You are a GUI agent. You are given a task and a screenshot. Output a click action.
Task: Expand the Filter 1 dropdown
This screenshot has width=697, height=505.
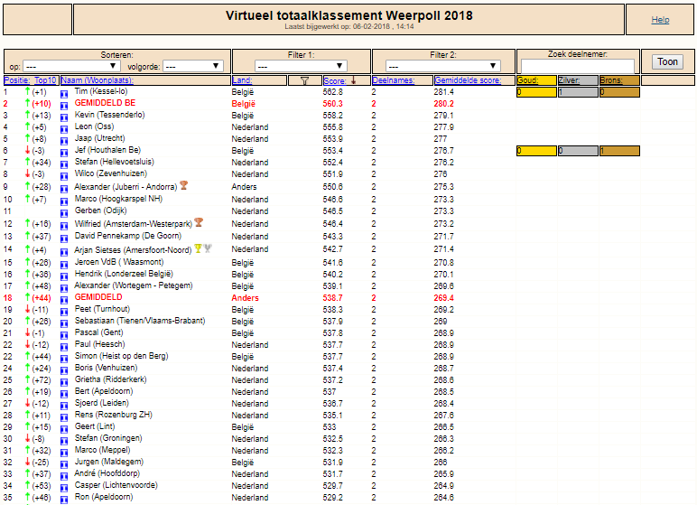click(301, 66)
